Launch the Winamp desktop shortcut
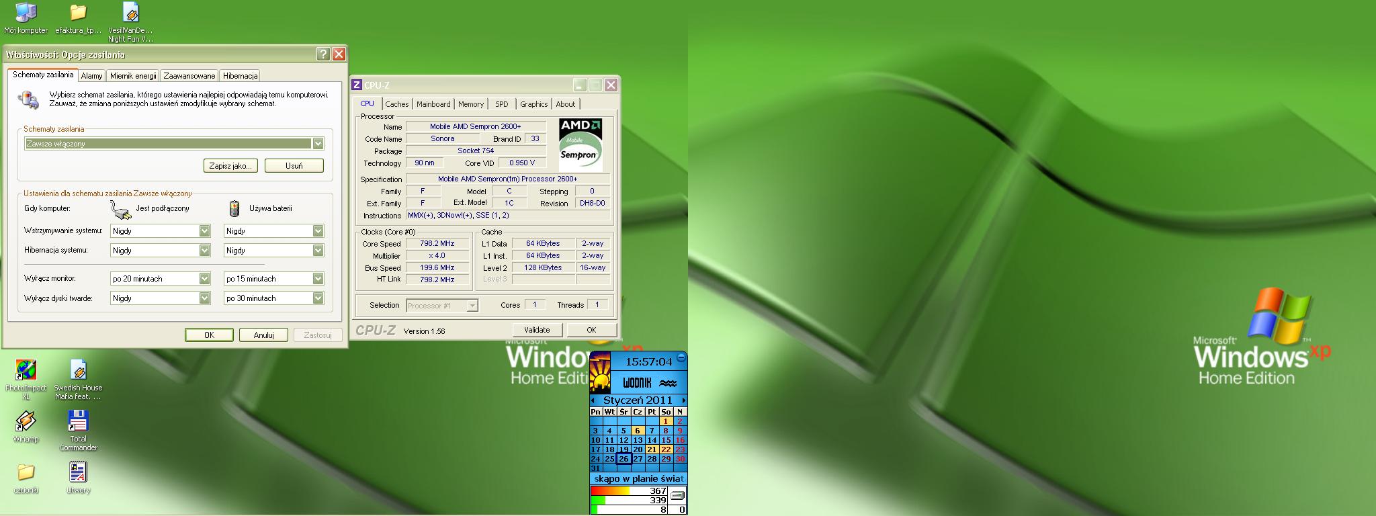 [x=26, y=427]
